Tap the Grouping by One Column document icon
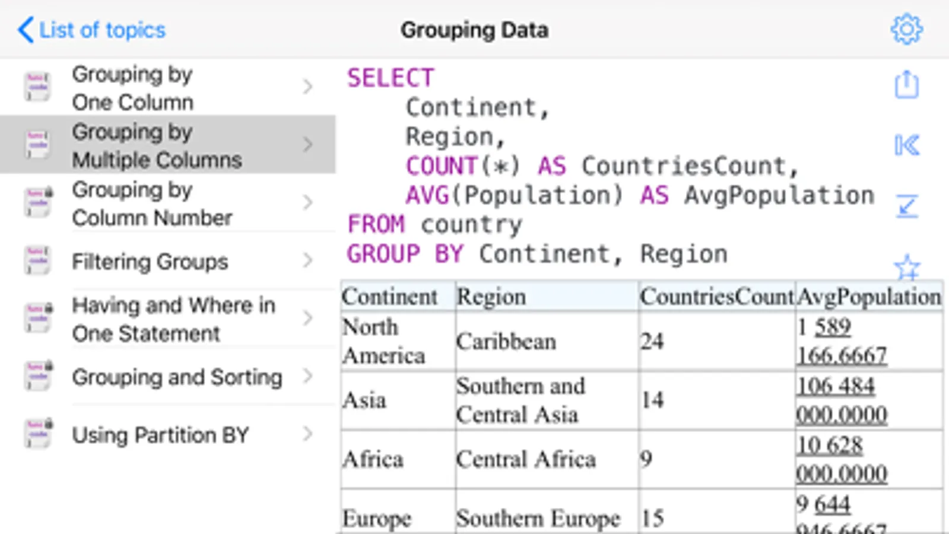The image size is (949, 534). [37, 87]
